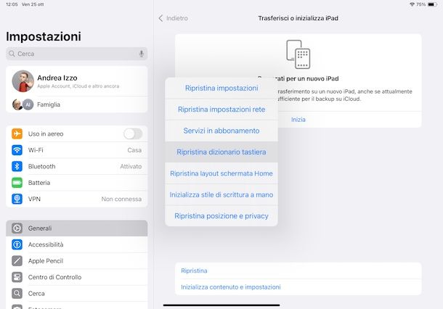Tap the VPN globe icon
Image resolution: width=443 pixels, height=309 pixels.
click(17, 199)
